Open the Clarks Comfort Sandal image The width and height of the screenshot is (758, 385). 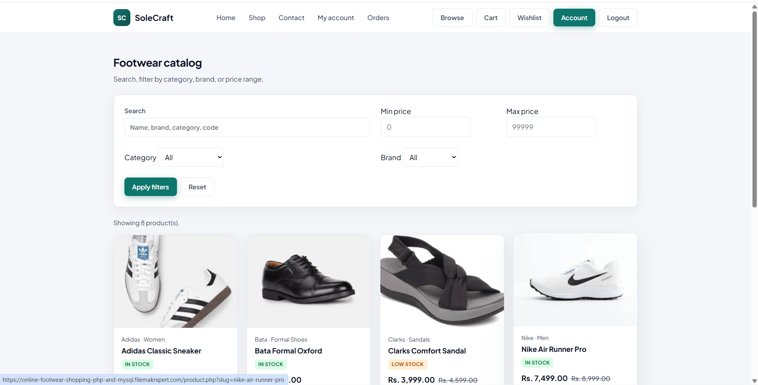[x=442, y=281]
